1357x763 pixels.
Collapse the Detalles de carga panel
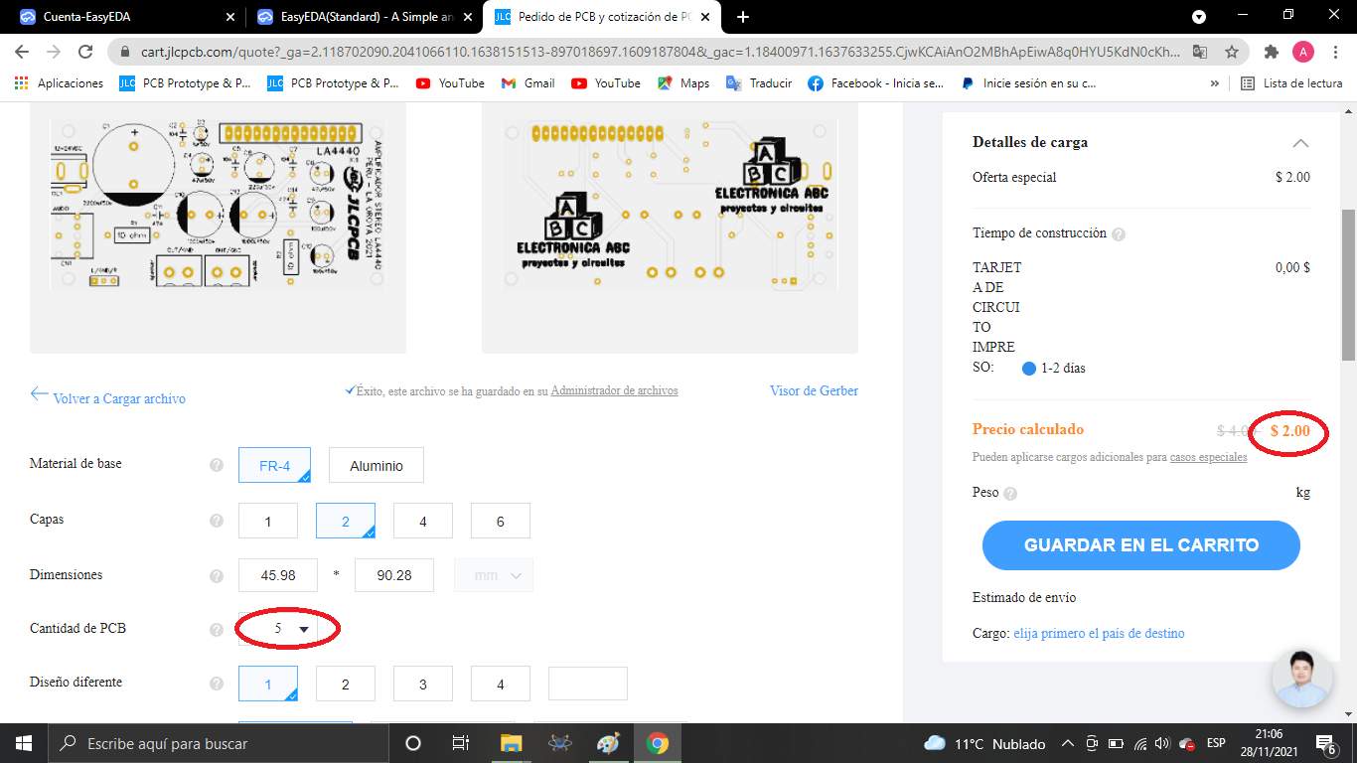pos(1300,142)
